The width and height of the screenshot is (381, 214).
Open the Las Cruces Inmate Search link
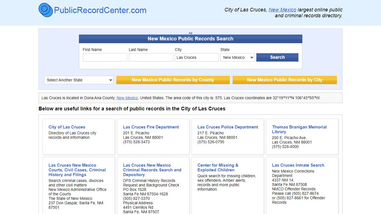point(298,165)
